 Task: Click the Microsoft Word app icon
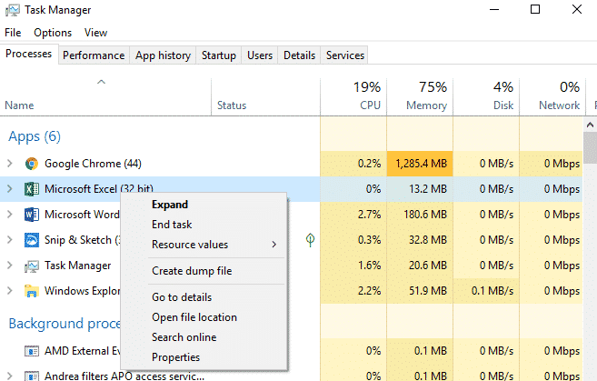32,215
